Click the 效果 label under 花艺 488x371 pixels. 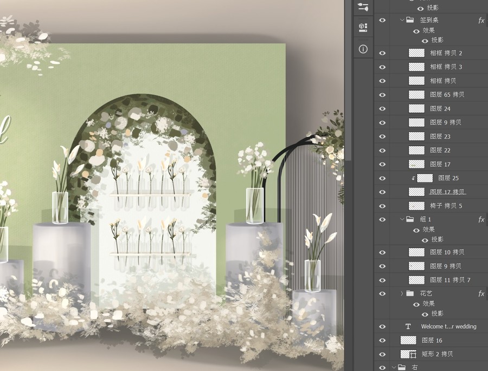[428, 303]
